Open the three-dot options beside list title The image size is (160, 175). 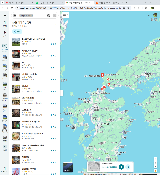(x=56, y=24)
